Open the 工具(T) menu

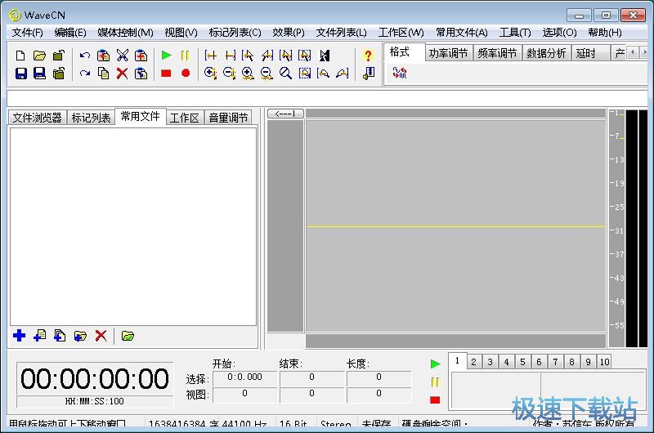515,33
